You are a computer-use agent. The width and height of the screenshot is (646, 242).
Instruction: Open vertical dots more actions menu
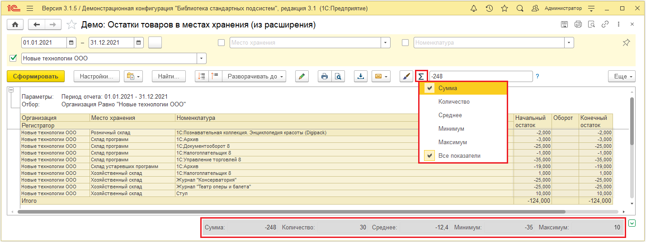click(618, 25)
